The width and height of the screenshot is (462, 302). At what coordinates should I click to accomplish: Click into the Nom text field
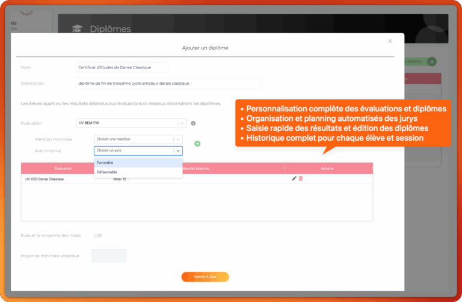[122, 67]
